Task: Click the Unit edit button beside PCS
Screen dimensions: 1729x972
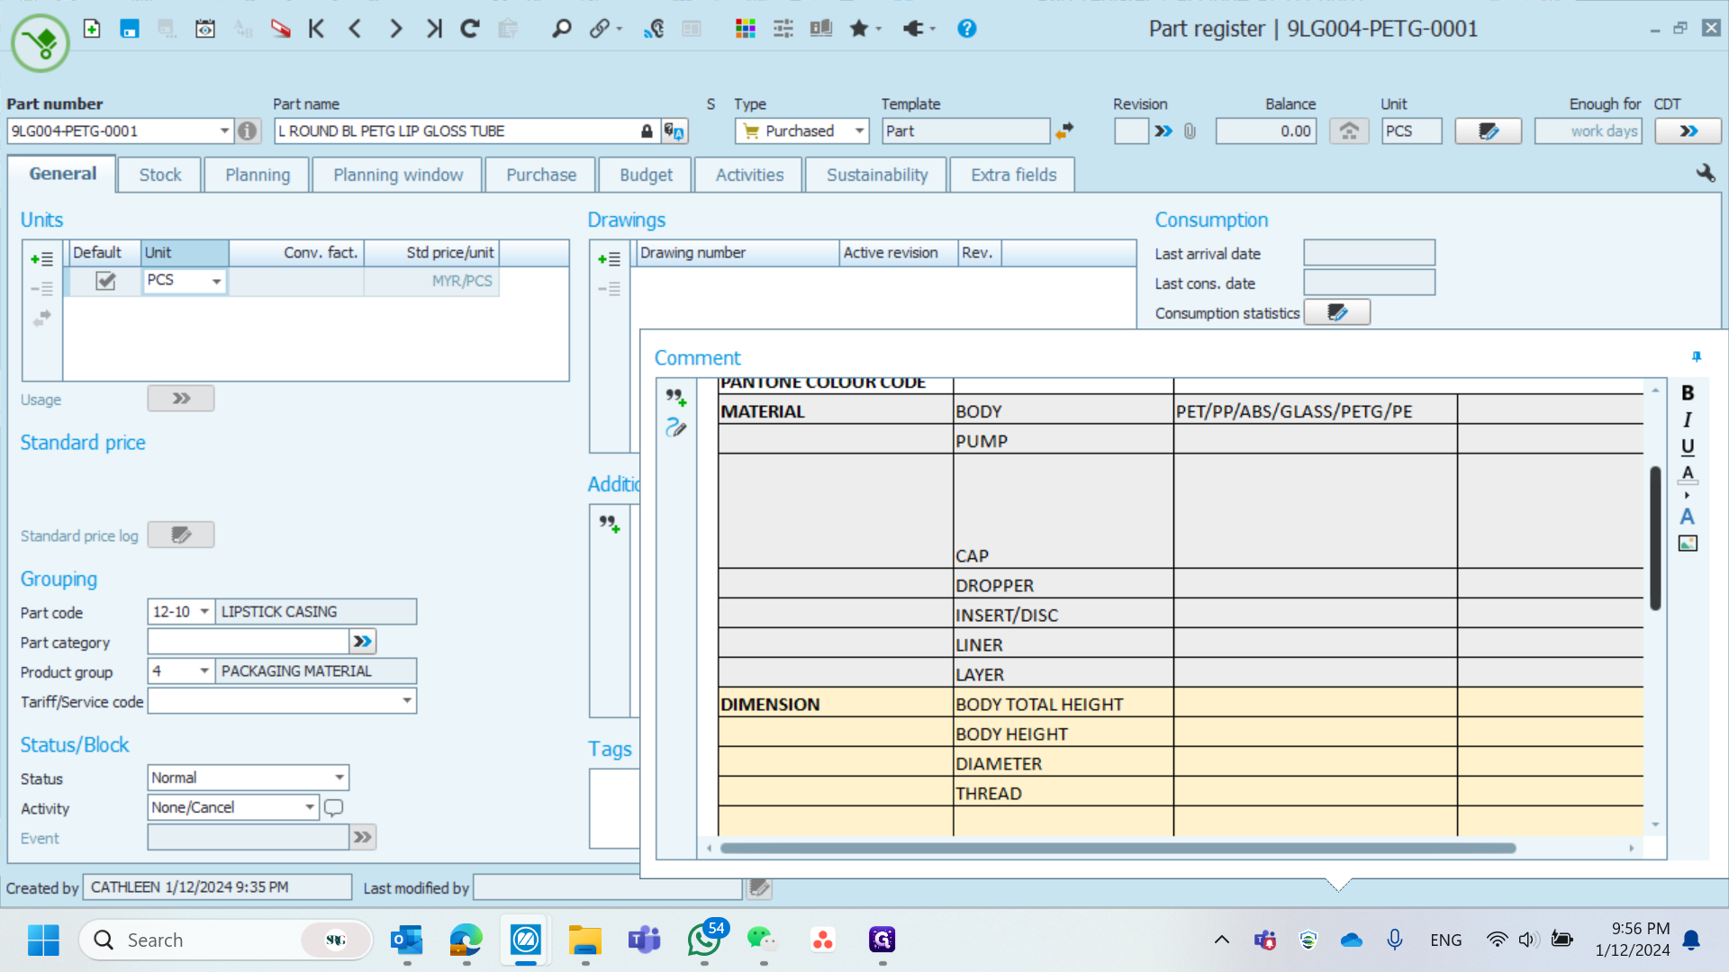Action: (x=1488, y=131)
